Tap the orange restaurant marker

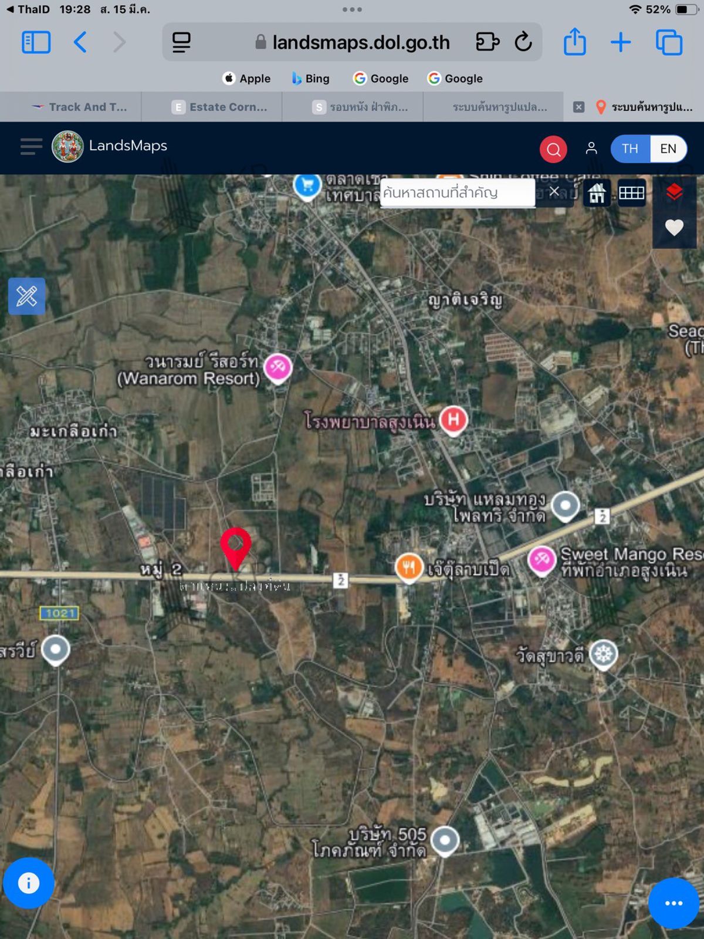point(409,569)
